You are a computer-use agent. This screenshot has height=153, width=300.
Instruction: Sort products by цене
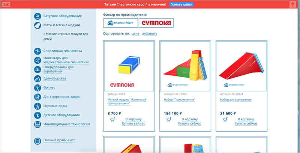tap(135, 34)
